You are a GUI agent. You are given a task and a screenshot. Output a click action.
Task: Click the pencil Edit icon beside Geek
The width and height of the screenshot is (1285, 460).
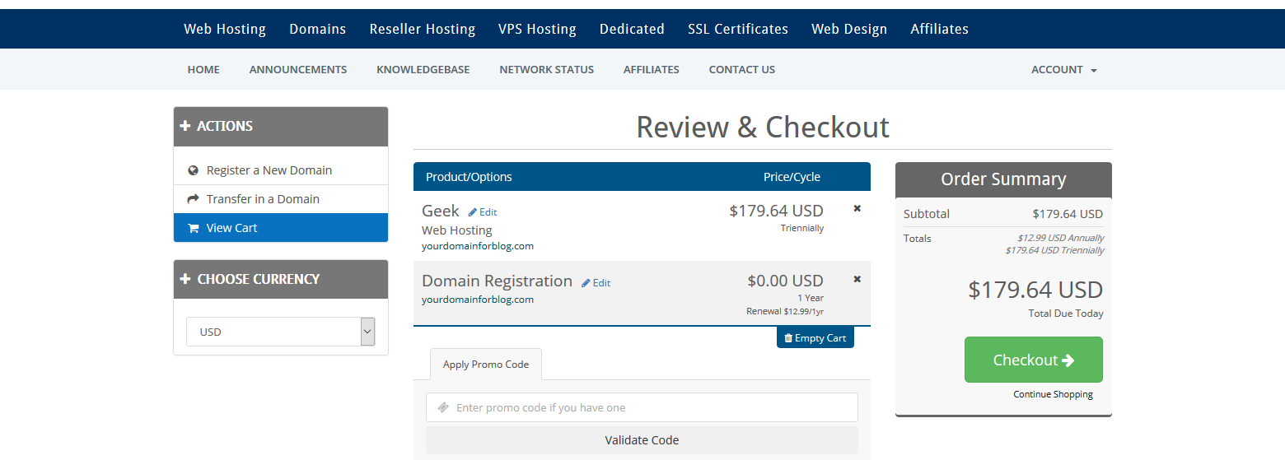coord(473,212)
